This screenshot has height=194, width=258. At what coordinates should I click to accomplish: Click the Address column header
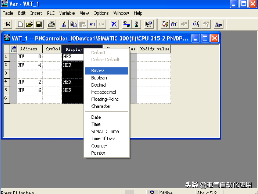(29, 49)
